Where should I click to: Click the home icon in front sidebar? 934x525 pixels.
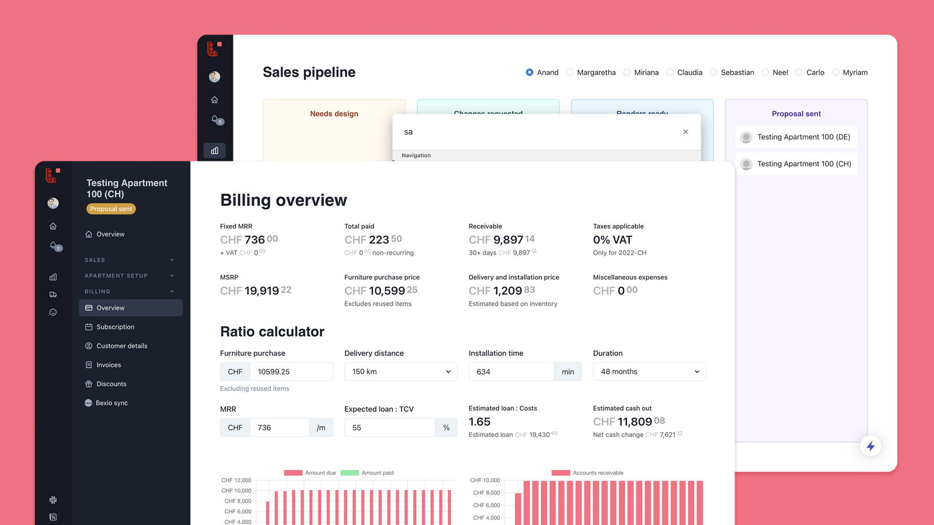(53, 226)
